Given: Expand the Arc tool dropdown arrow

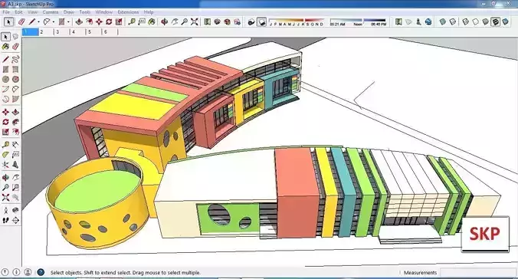Looking at the screenshot, I should (53, 22).
